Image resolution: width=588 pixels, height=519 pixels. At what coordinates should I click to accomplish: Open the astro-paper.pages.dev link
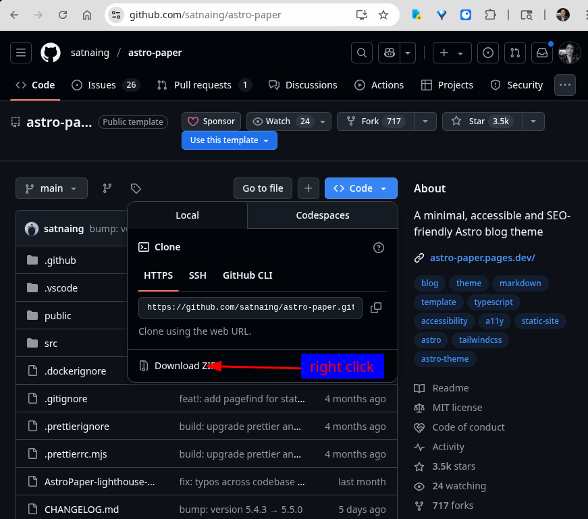tap(482, 258)
